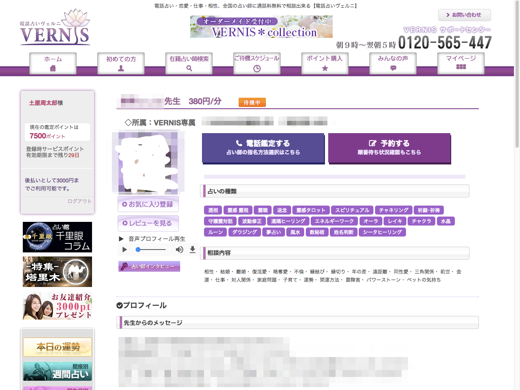Viewport: 520px width, 390px height.
Task: Select the チャクラ tag
Action: pos(421,221)
